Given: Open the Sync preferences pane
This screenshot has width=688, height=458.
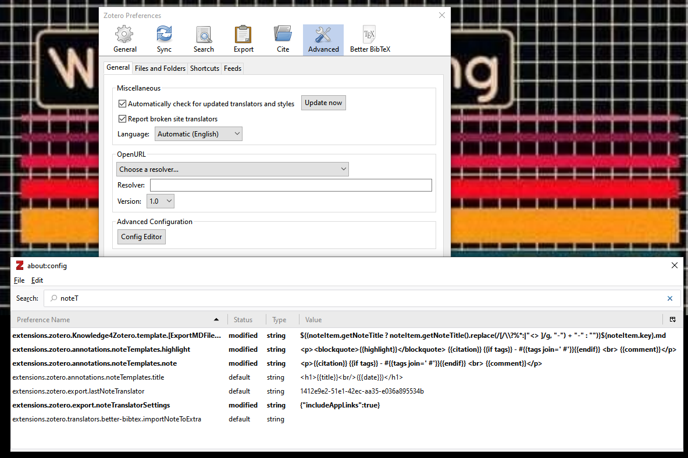Looking at the screenshot, I should 164,39.
